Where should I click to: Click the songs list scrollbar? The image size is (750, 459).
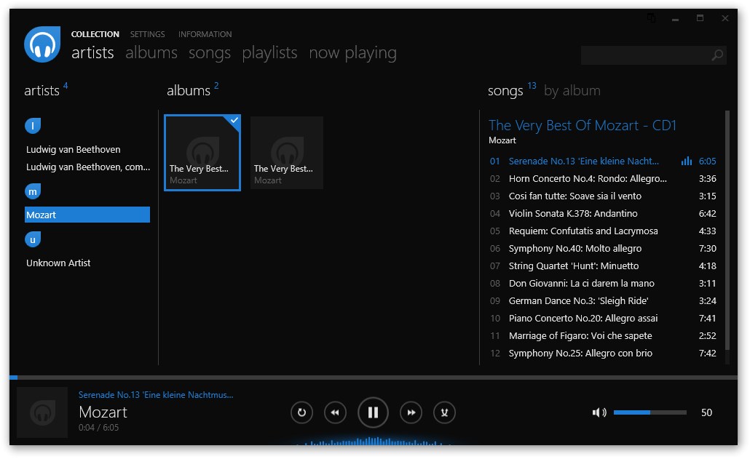point(727,231)
